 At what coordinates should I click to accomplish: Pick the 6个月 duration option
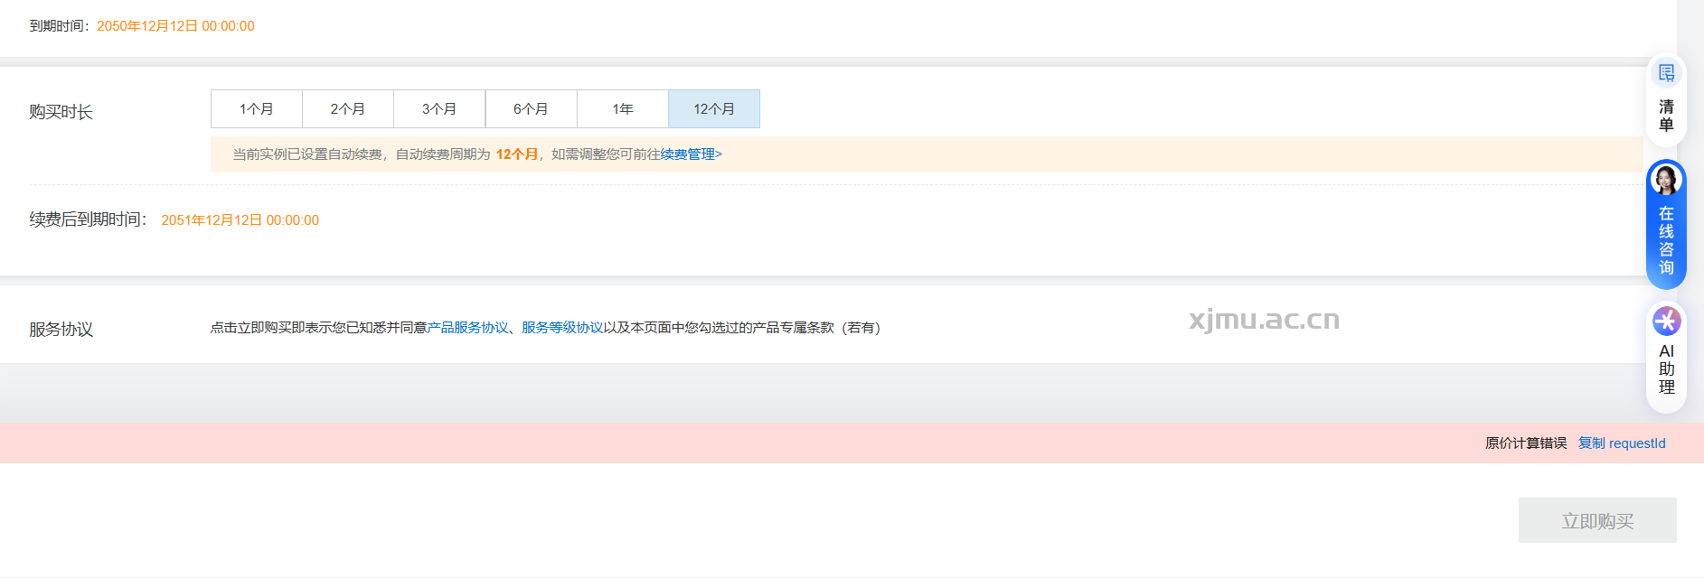tap(531, 109)
